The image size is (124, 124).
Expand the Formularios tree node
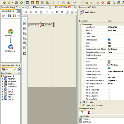click(2, 86)
